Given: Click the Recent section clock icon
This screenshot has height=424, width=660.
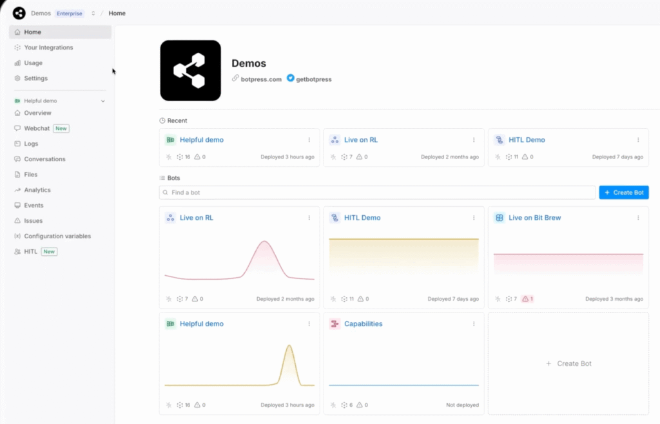Looking at the screenshot, I should point(162,120).
